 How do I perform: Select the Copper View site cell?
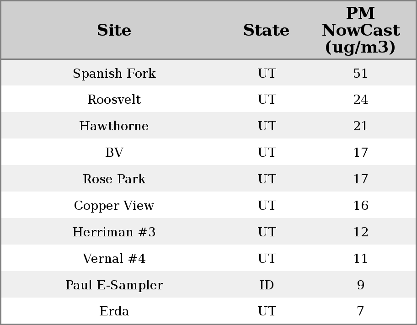114,206
